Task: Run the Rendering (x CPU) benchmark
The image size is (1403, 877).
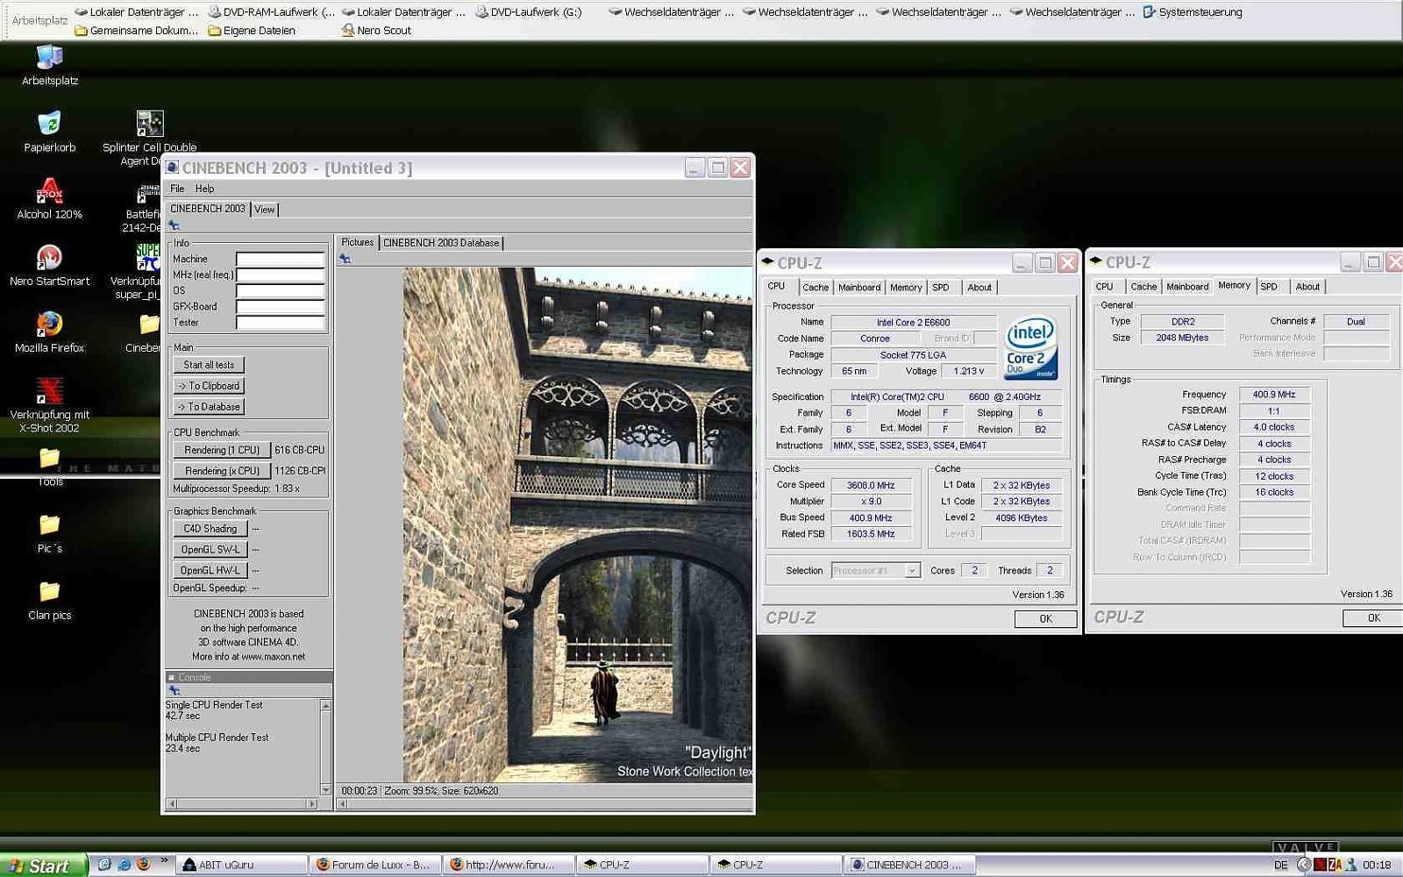Action: [221, 471]
